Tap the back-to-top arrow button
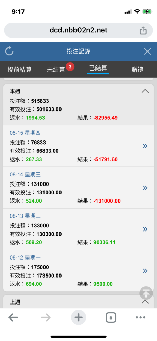The width and height of the screenshot is (157, 341). [146, 293]
